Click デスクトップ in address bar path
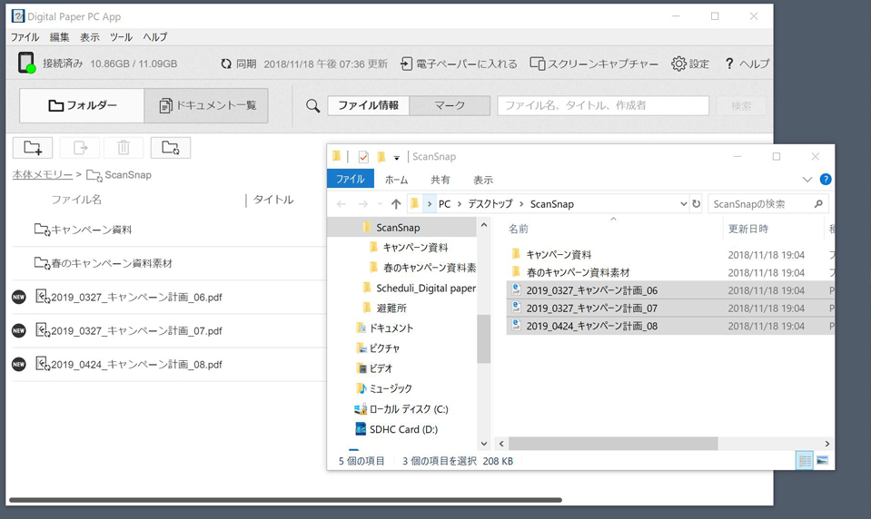The height and width of the screenshot is (519, 871). [490, 204]
